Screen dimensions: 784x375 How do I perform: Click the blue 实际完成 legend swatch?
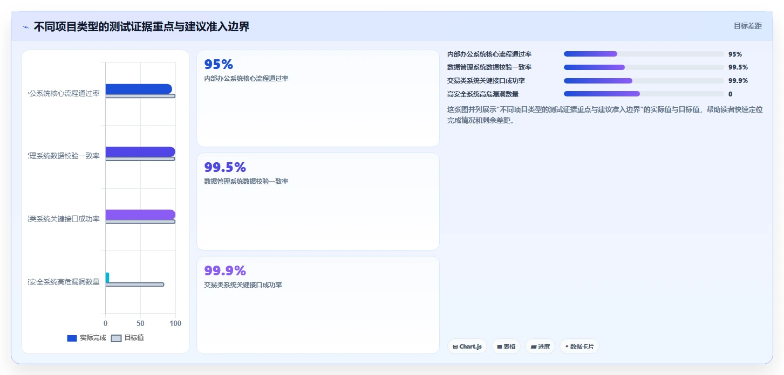click(72, 338)
